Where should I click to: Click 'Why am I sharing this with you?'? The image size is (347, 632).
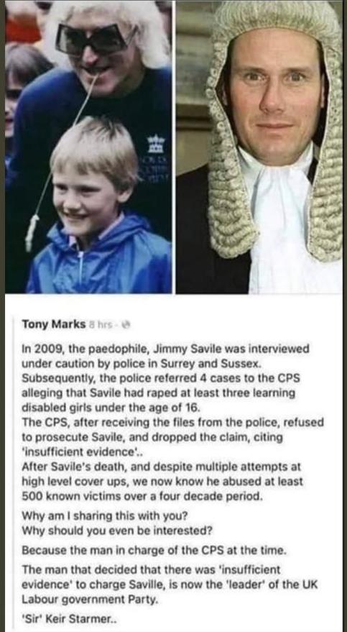105,516
